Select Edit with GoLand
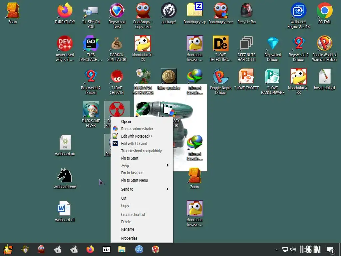 tap(142, 143)
